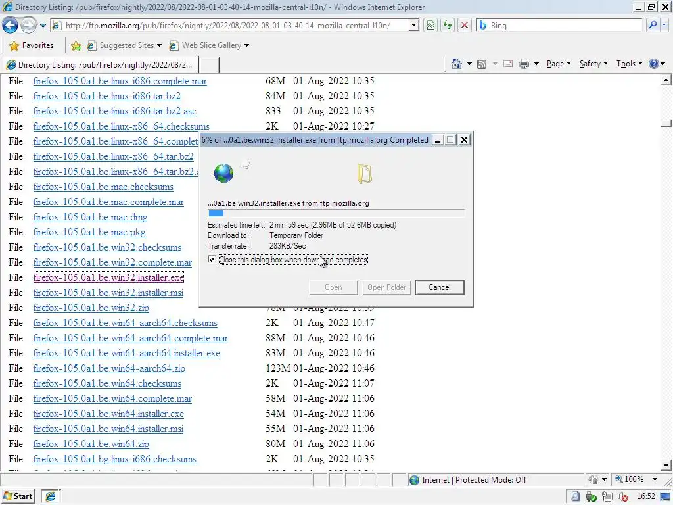Open the Windows Start menu
The image size is (673, 505).
coord(18,496)
